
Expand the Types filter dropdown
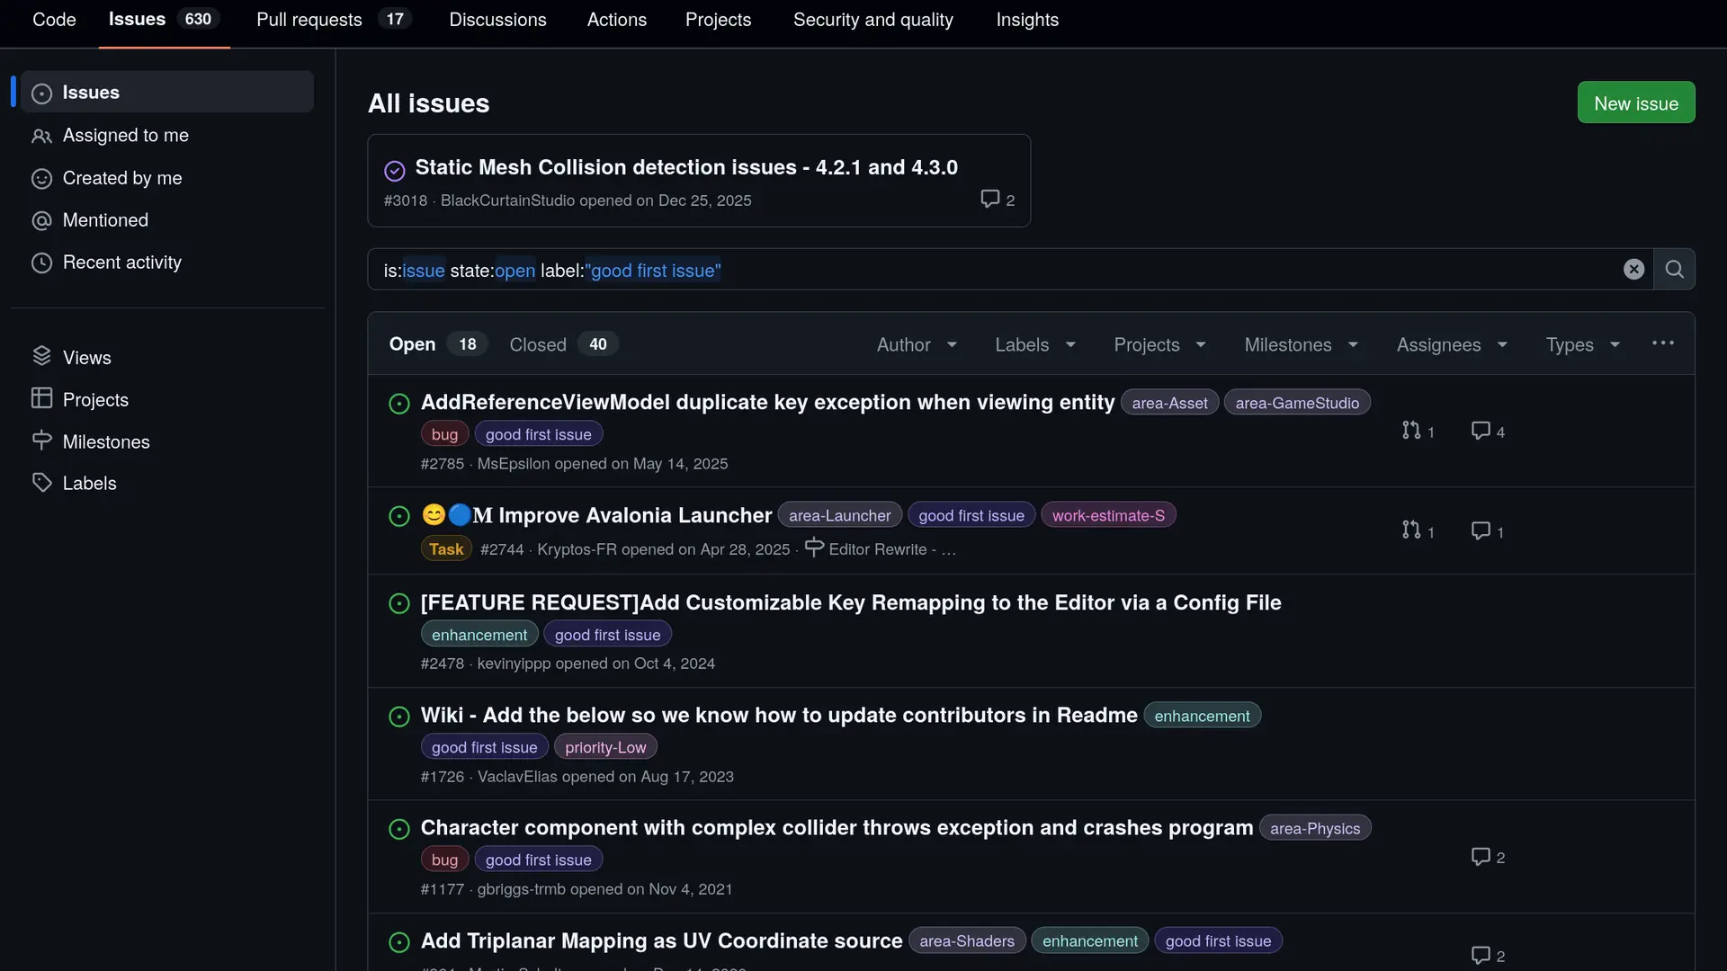tap(1582, 344)
